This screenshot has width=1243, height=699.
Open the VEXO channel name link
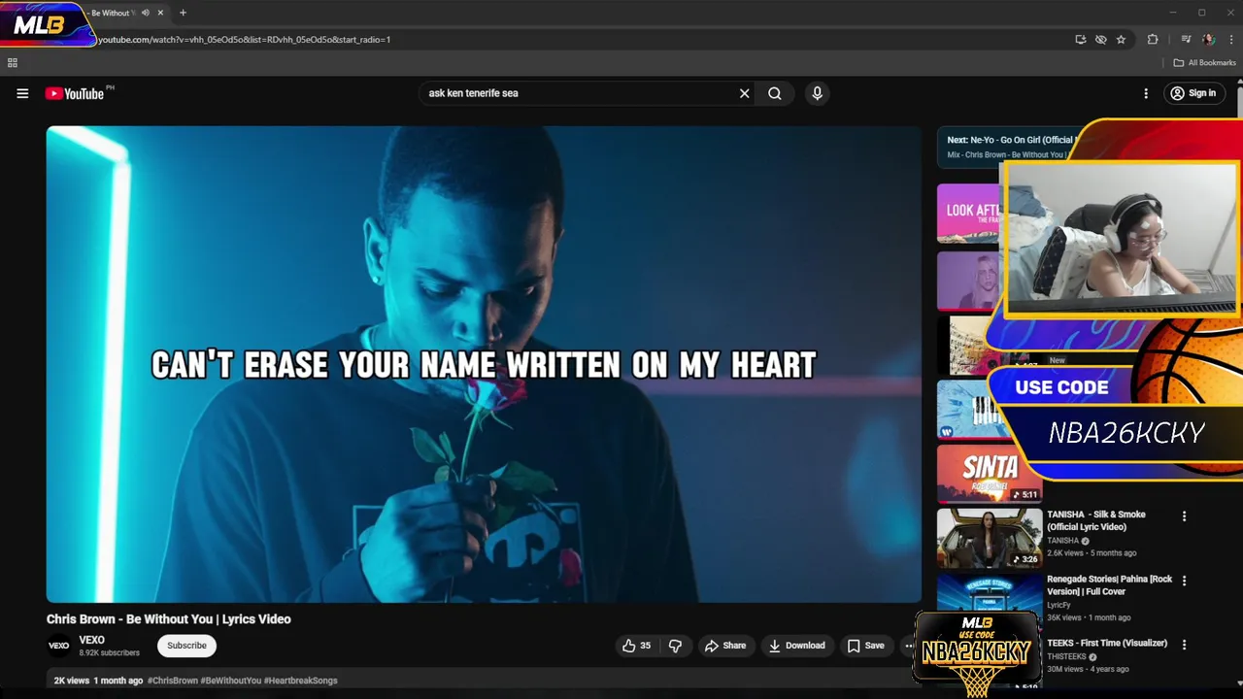(x=92, y=640)
